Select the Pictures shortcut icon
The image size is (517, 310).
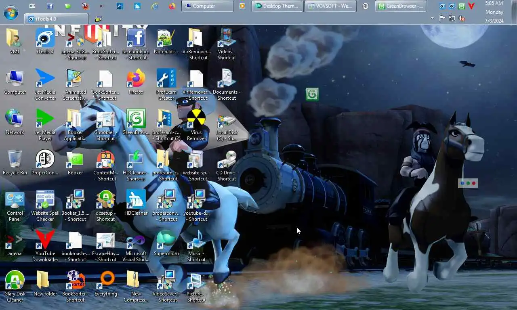196,286
